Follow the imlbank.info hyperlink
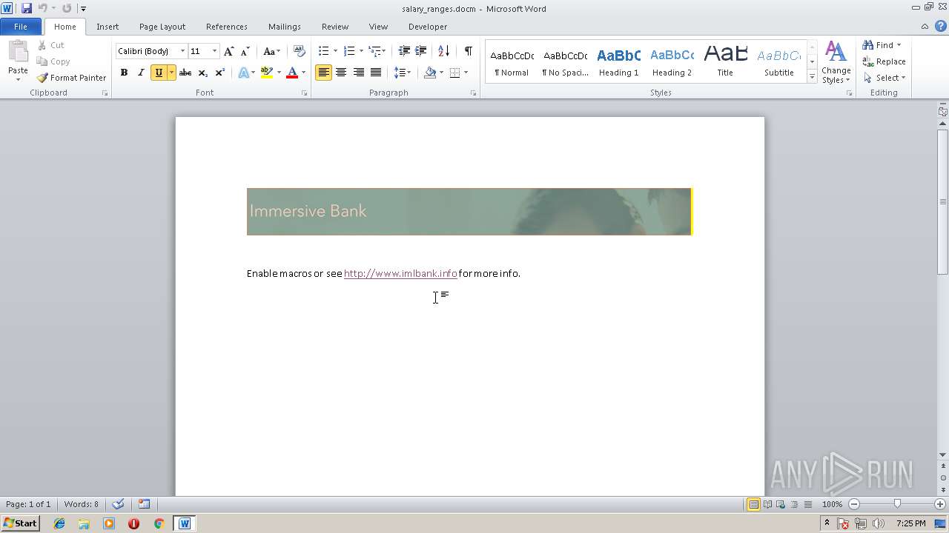 pos(400,273)
